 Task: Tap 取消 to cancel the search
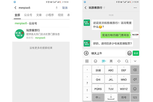point(65,8)
